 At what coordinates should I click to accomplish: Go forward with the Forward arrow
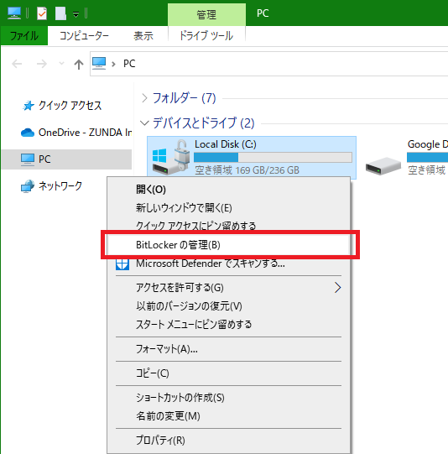pyautogui.click(x=42, y=64)
